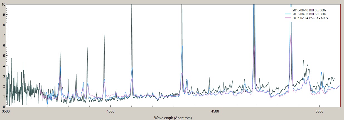The image size is (344, 120).
Task: Click the 10 label on the y-axis
Action: click(x=3, y=4)
